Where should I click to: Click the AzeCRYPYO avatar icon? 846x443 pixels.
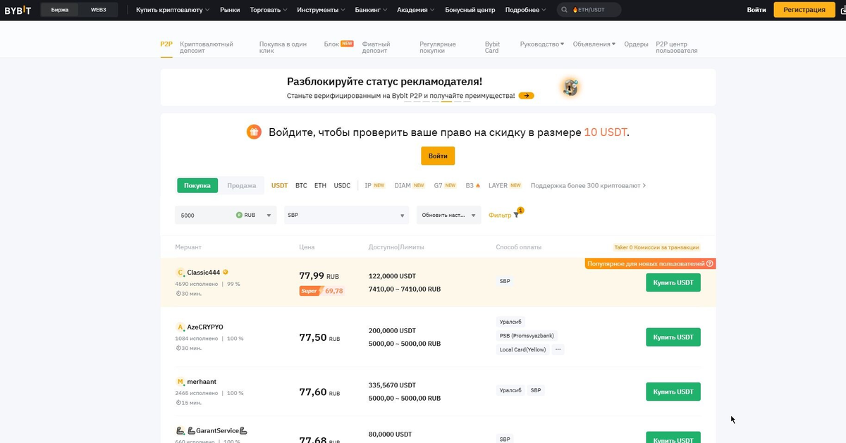(x=180, y=327)
